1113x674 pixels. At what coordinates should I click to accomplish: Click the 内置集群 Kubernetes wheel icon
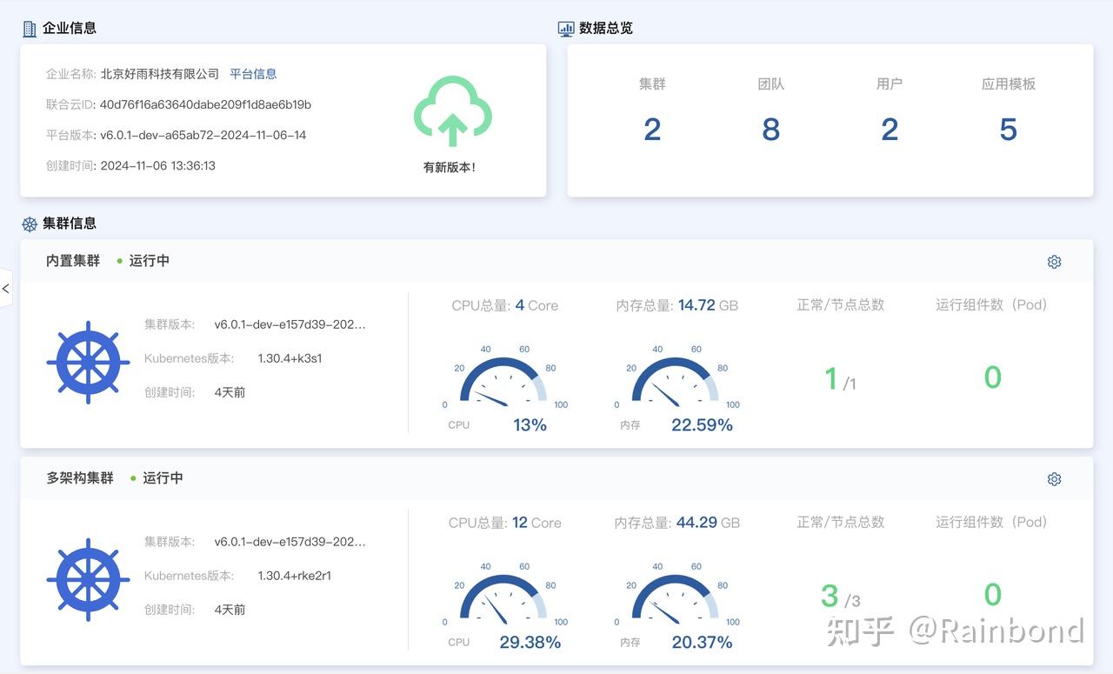pyautogui.click(x=88, y=361)
